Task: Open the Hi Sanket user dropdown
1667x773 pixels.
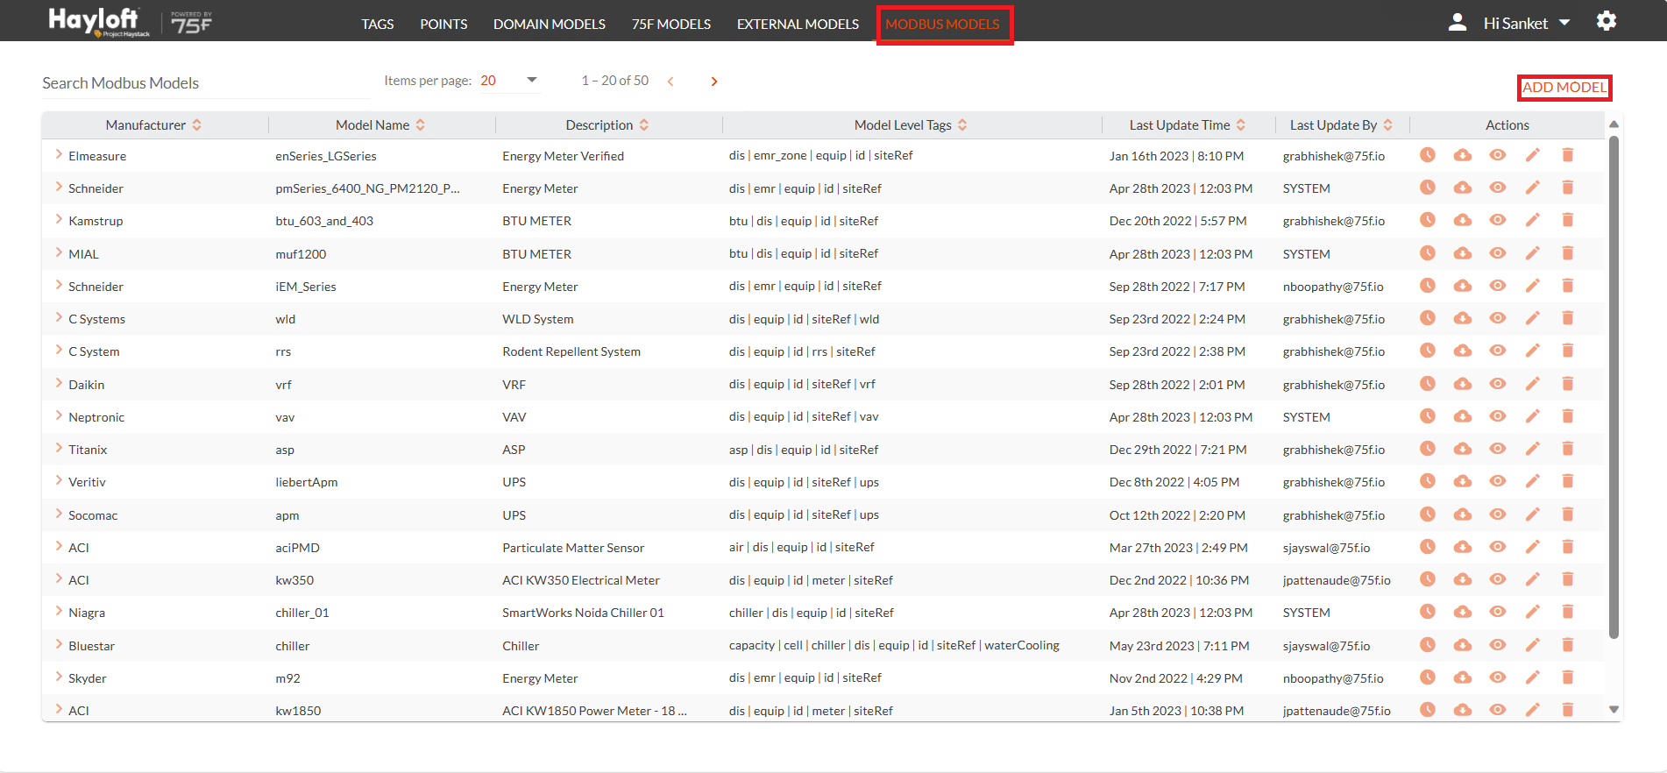Action: pyautogui.click(x=1527, y=24)
